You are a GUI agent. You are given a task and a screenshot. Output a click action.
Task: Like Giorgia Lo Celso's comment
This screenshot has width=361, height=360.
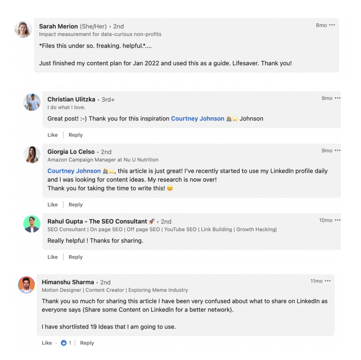(x=52, y=204)
